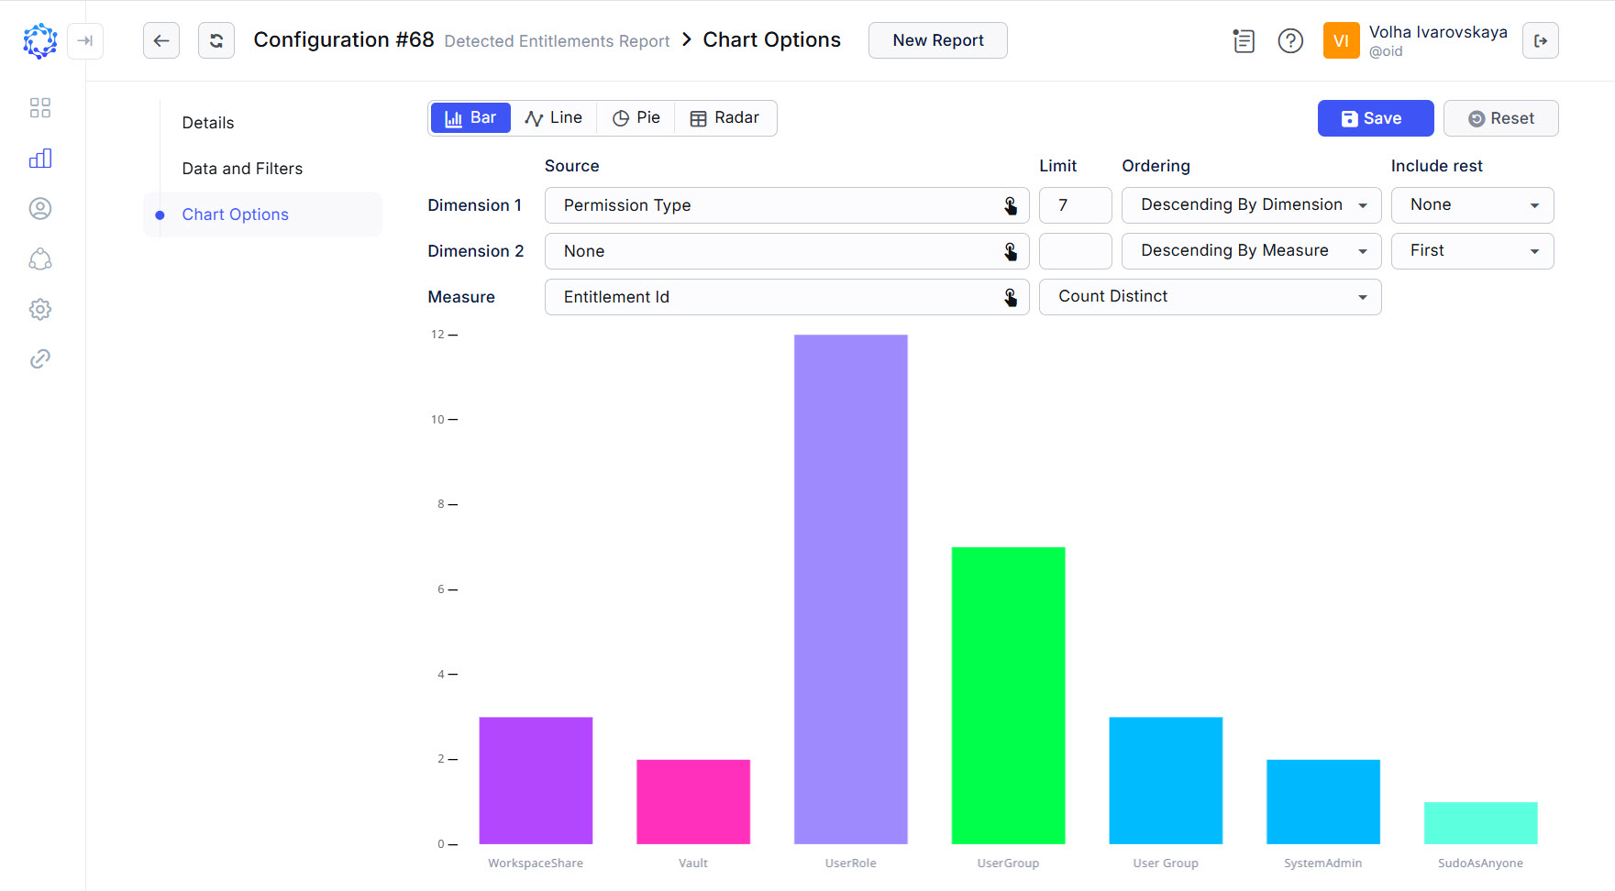Open the Descending By Dimension dropdown

point(1251,204)
